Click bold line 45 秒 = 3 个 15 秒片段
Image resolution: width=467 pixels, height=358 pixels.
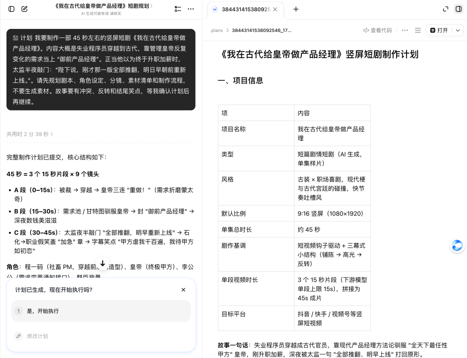coord(53,174)
